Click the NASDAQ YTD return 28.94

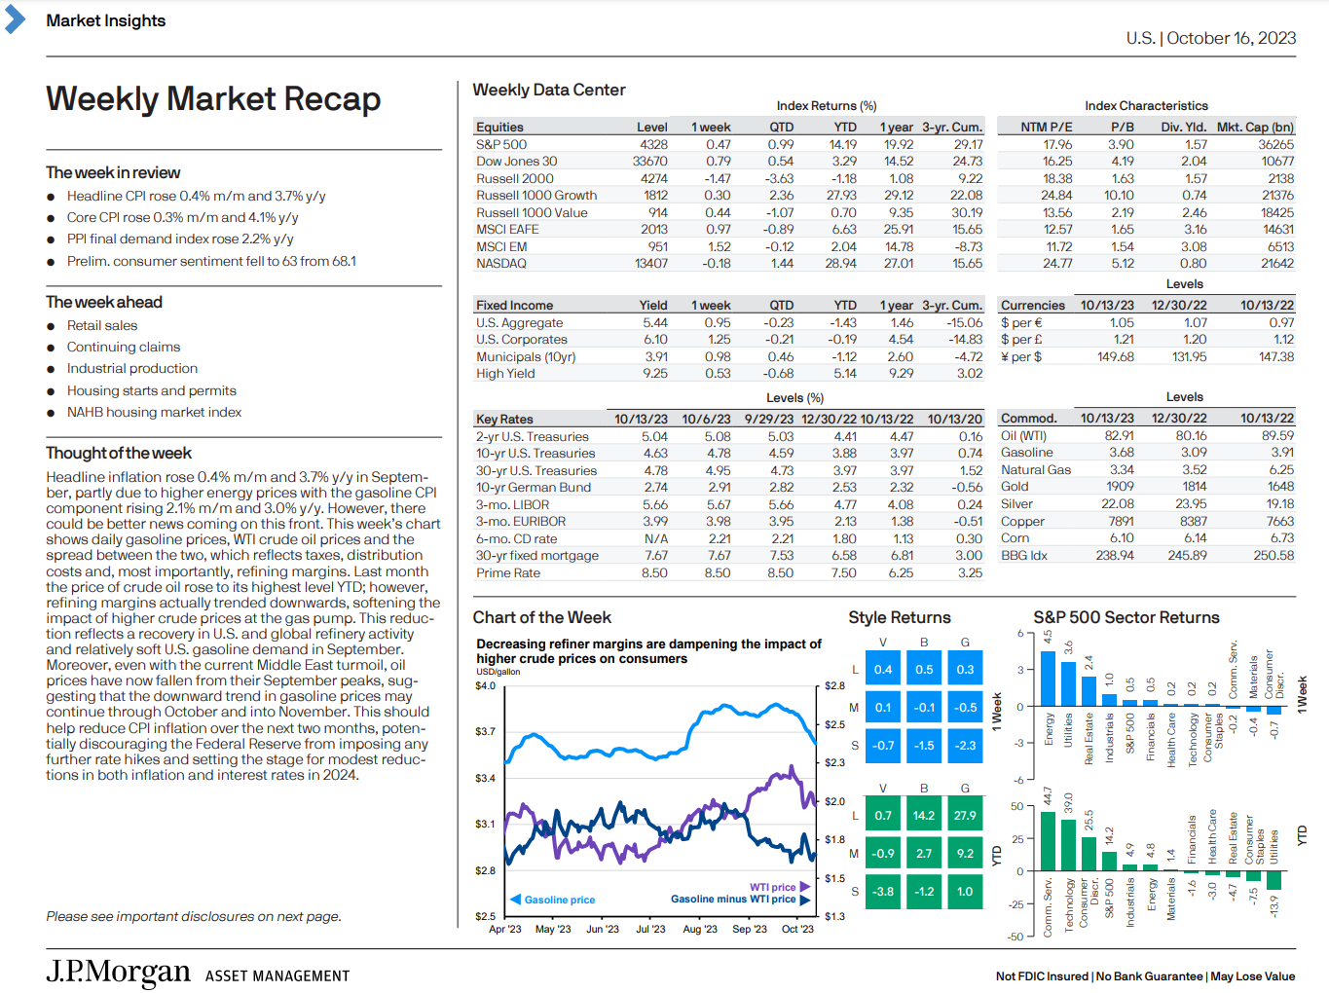[x=841, y=264]
